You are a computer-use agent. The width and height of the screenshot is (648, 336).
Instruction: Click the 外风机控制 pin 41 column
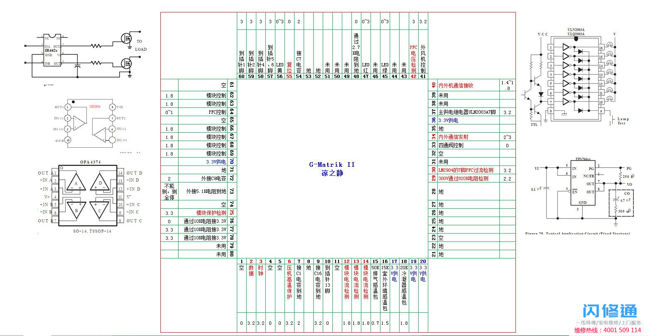pos(423,59)
